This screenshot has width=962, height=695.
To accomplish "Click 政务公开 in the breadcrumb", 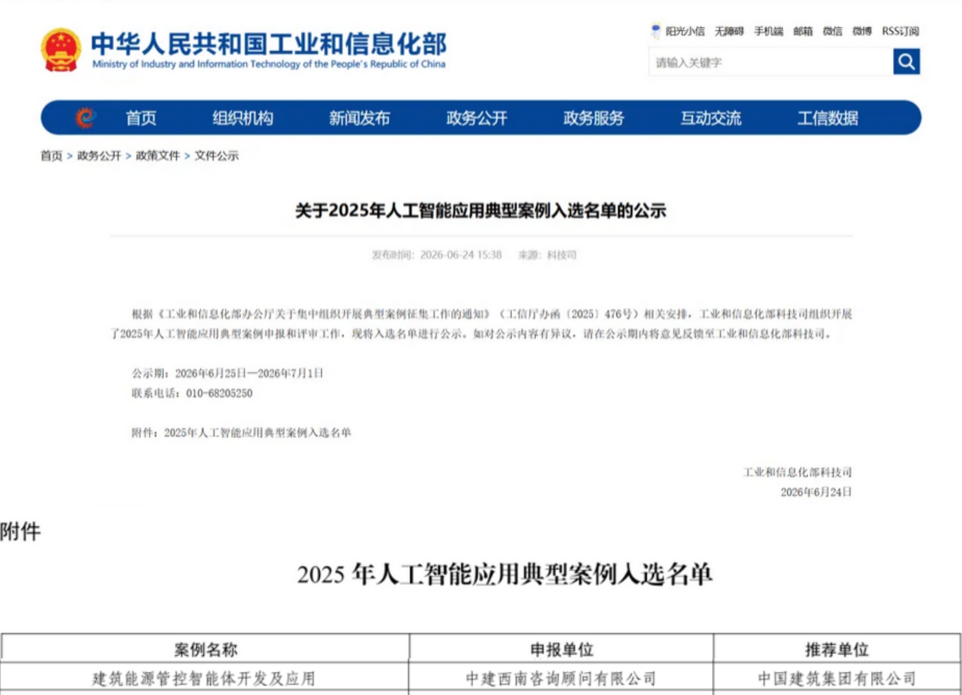I will tap(99, 156).
